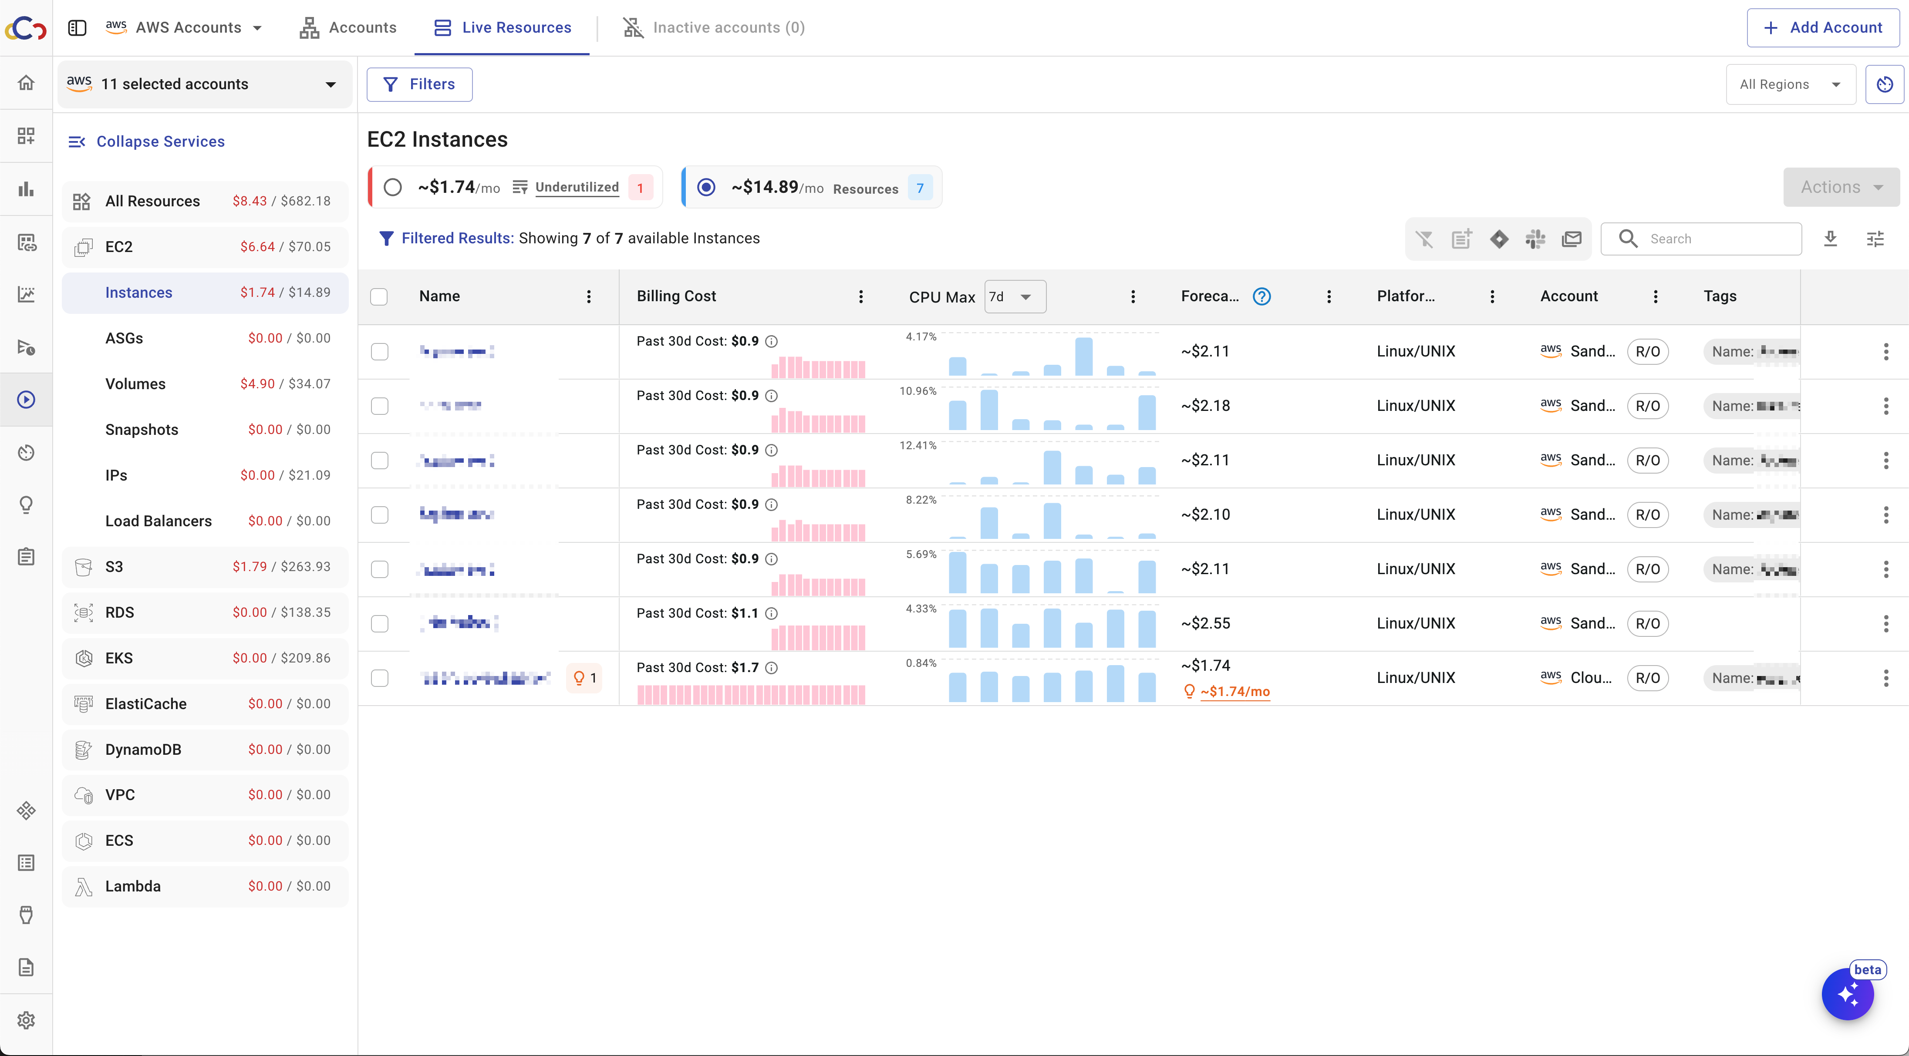
Task: Open the AI assistant beta button
Action: point(1847,995)
